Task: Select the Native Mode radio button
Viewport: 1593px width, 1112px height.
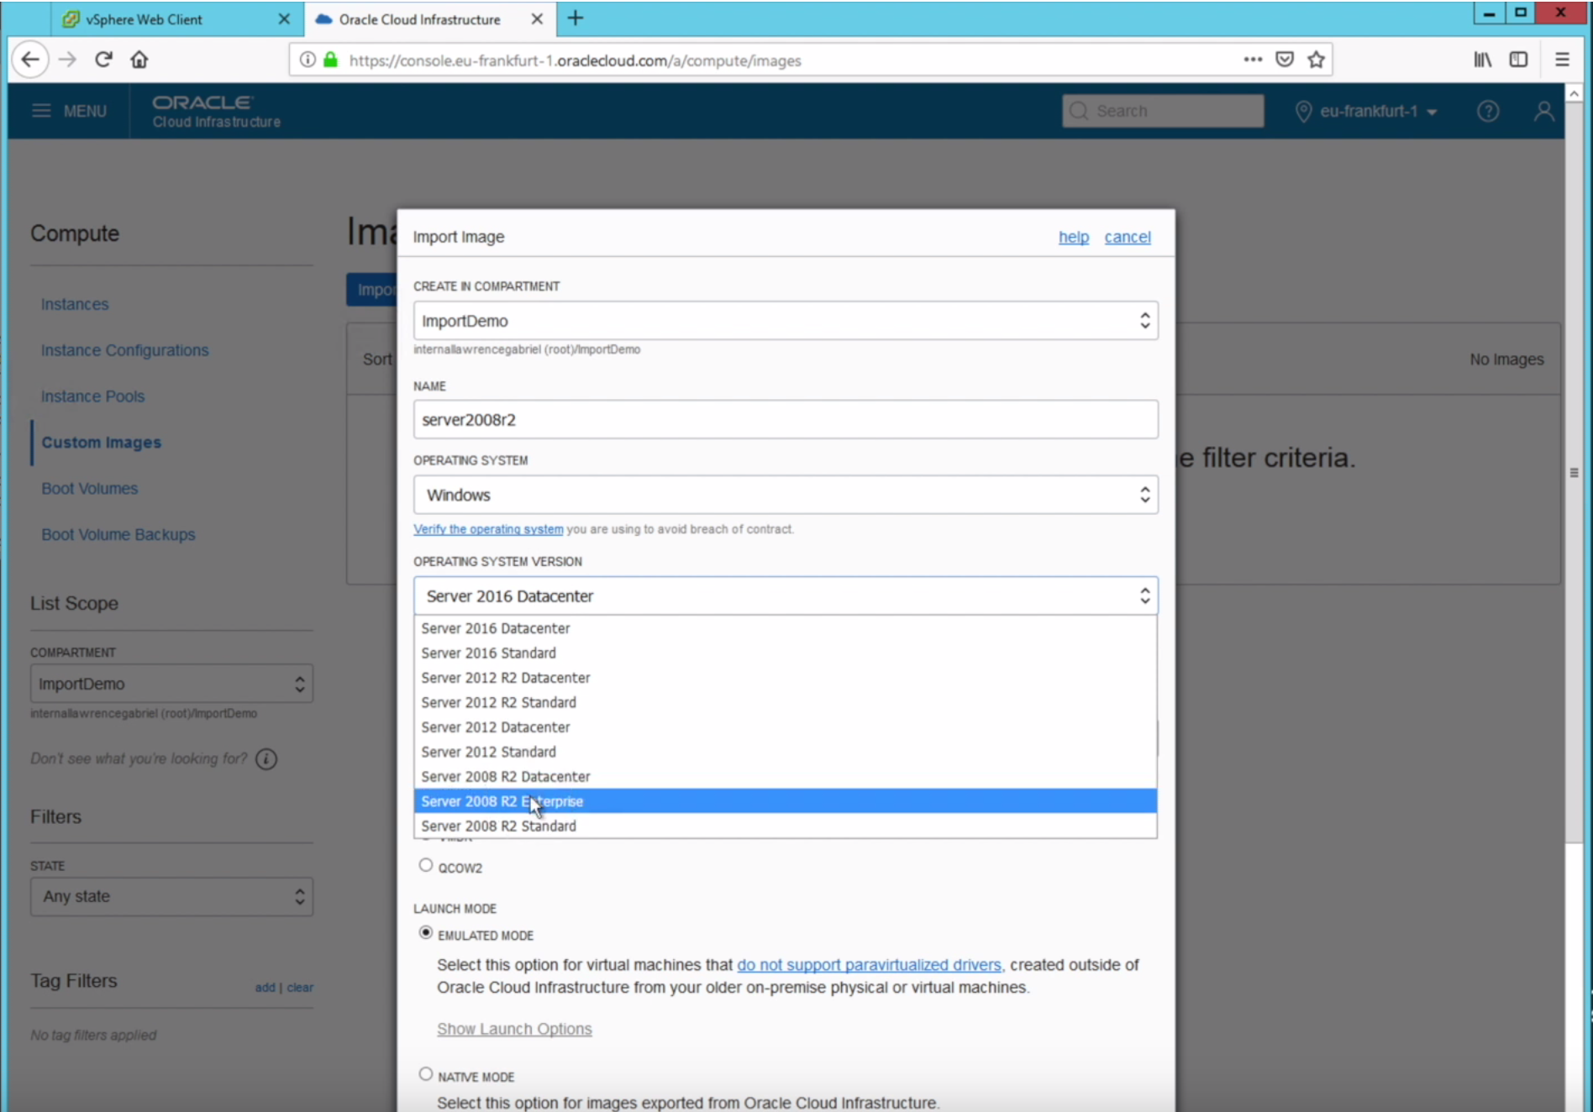Action: coord(426,1074)
